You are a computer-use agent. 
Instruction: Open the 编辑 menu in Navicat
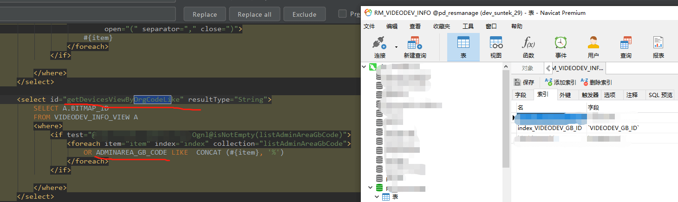392,26
